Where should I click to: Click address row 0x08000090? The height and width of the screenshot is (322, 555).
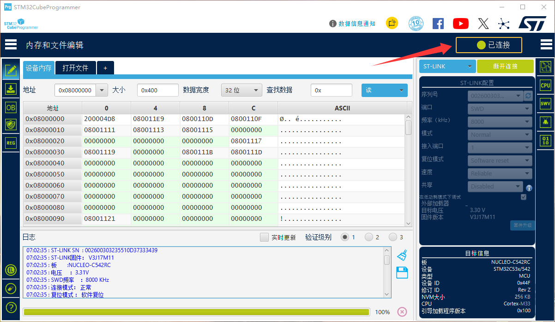(x=53, y=219)
